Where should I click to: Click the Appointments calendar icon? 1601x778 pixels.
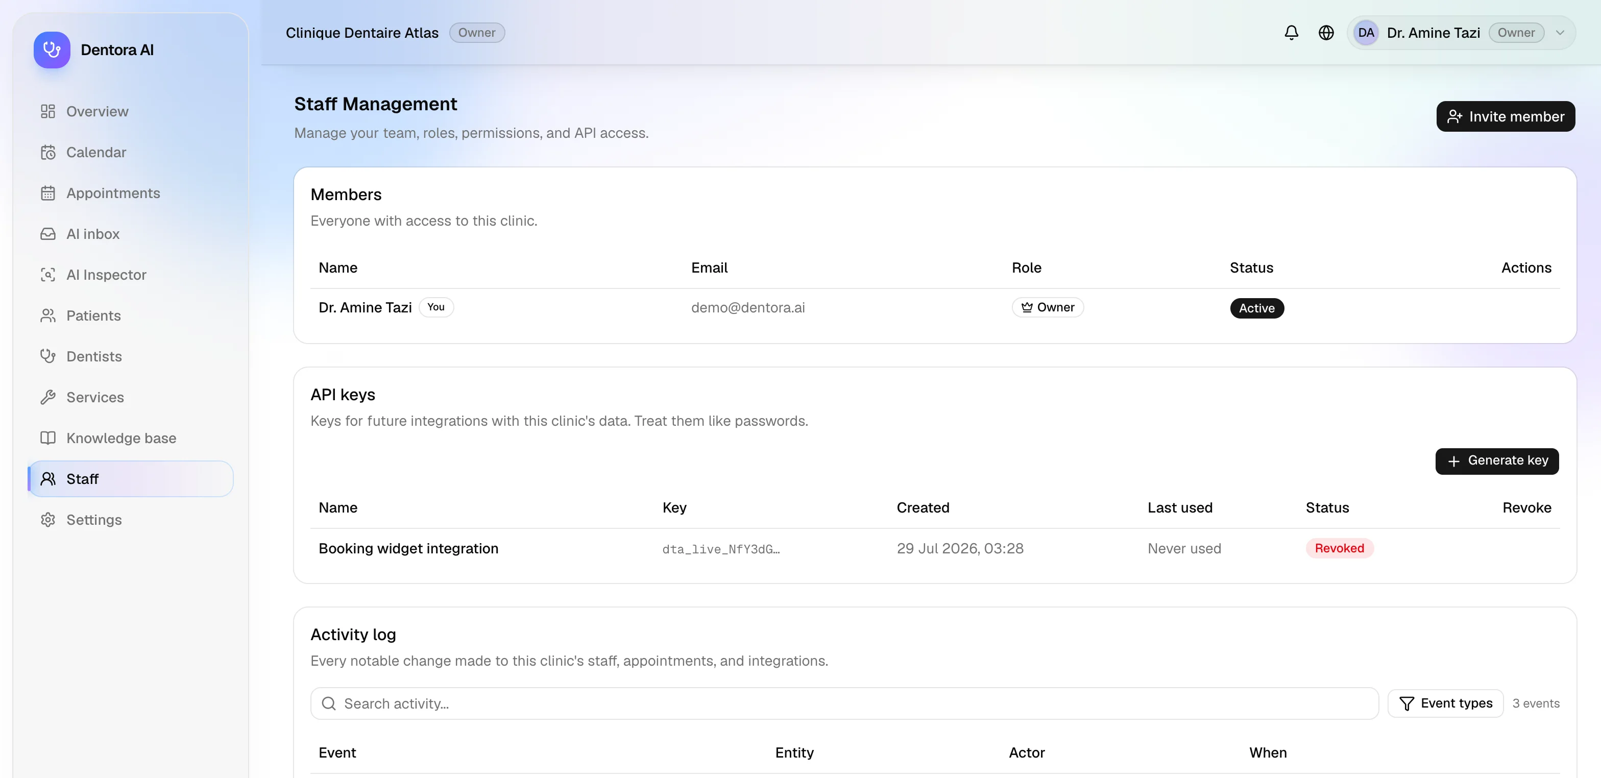[x=48, y=193]
